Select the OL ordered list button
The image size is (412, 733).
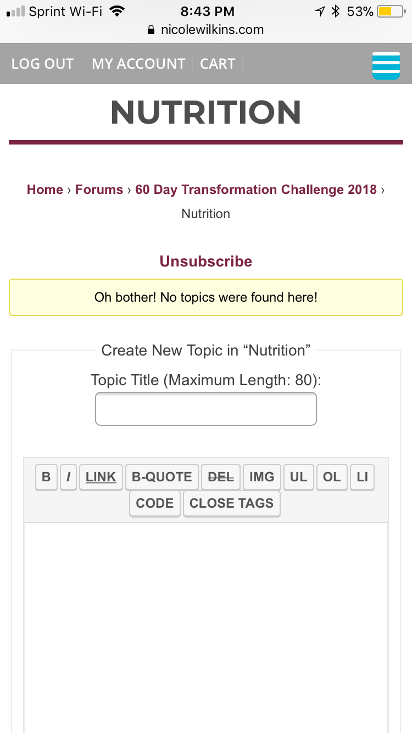point(332,477)
